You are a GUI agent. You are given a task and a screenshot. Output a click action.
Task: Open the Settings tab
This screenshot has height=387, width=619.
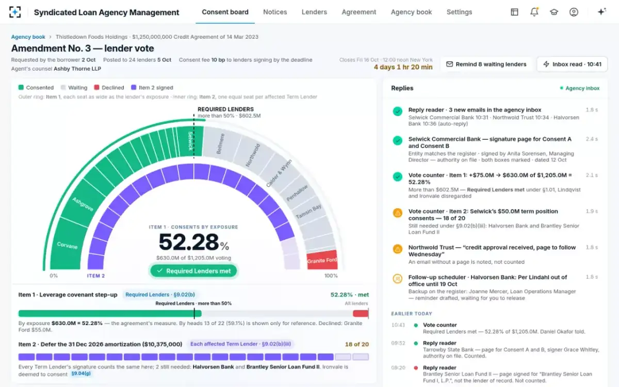tap(459, 12)
